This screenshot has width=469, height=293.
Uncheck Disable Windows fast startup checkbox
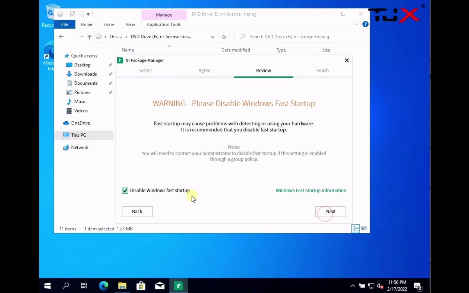coord(125,191)
